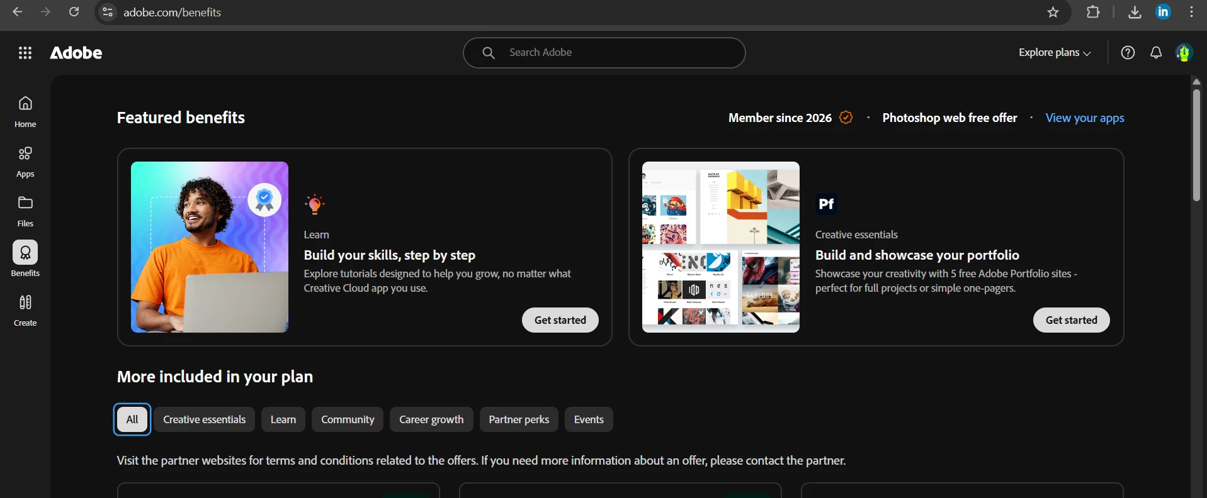Click More included in your plan heading
The height and width of the screenshot is (498, 1207).
click(x=215, y=377)
